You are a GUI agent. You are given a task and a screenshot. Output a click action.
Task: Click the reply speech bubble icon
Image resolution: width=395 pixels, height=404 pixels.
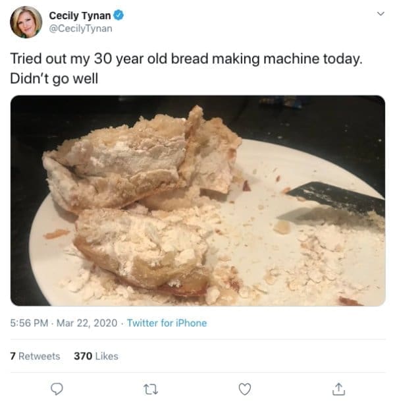57,389
